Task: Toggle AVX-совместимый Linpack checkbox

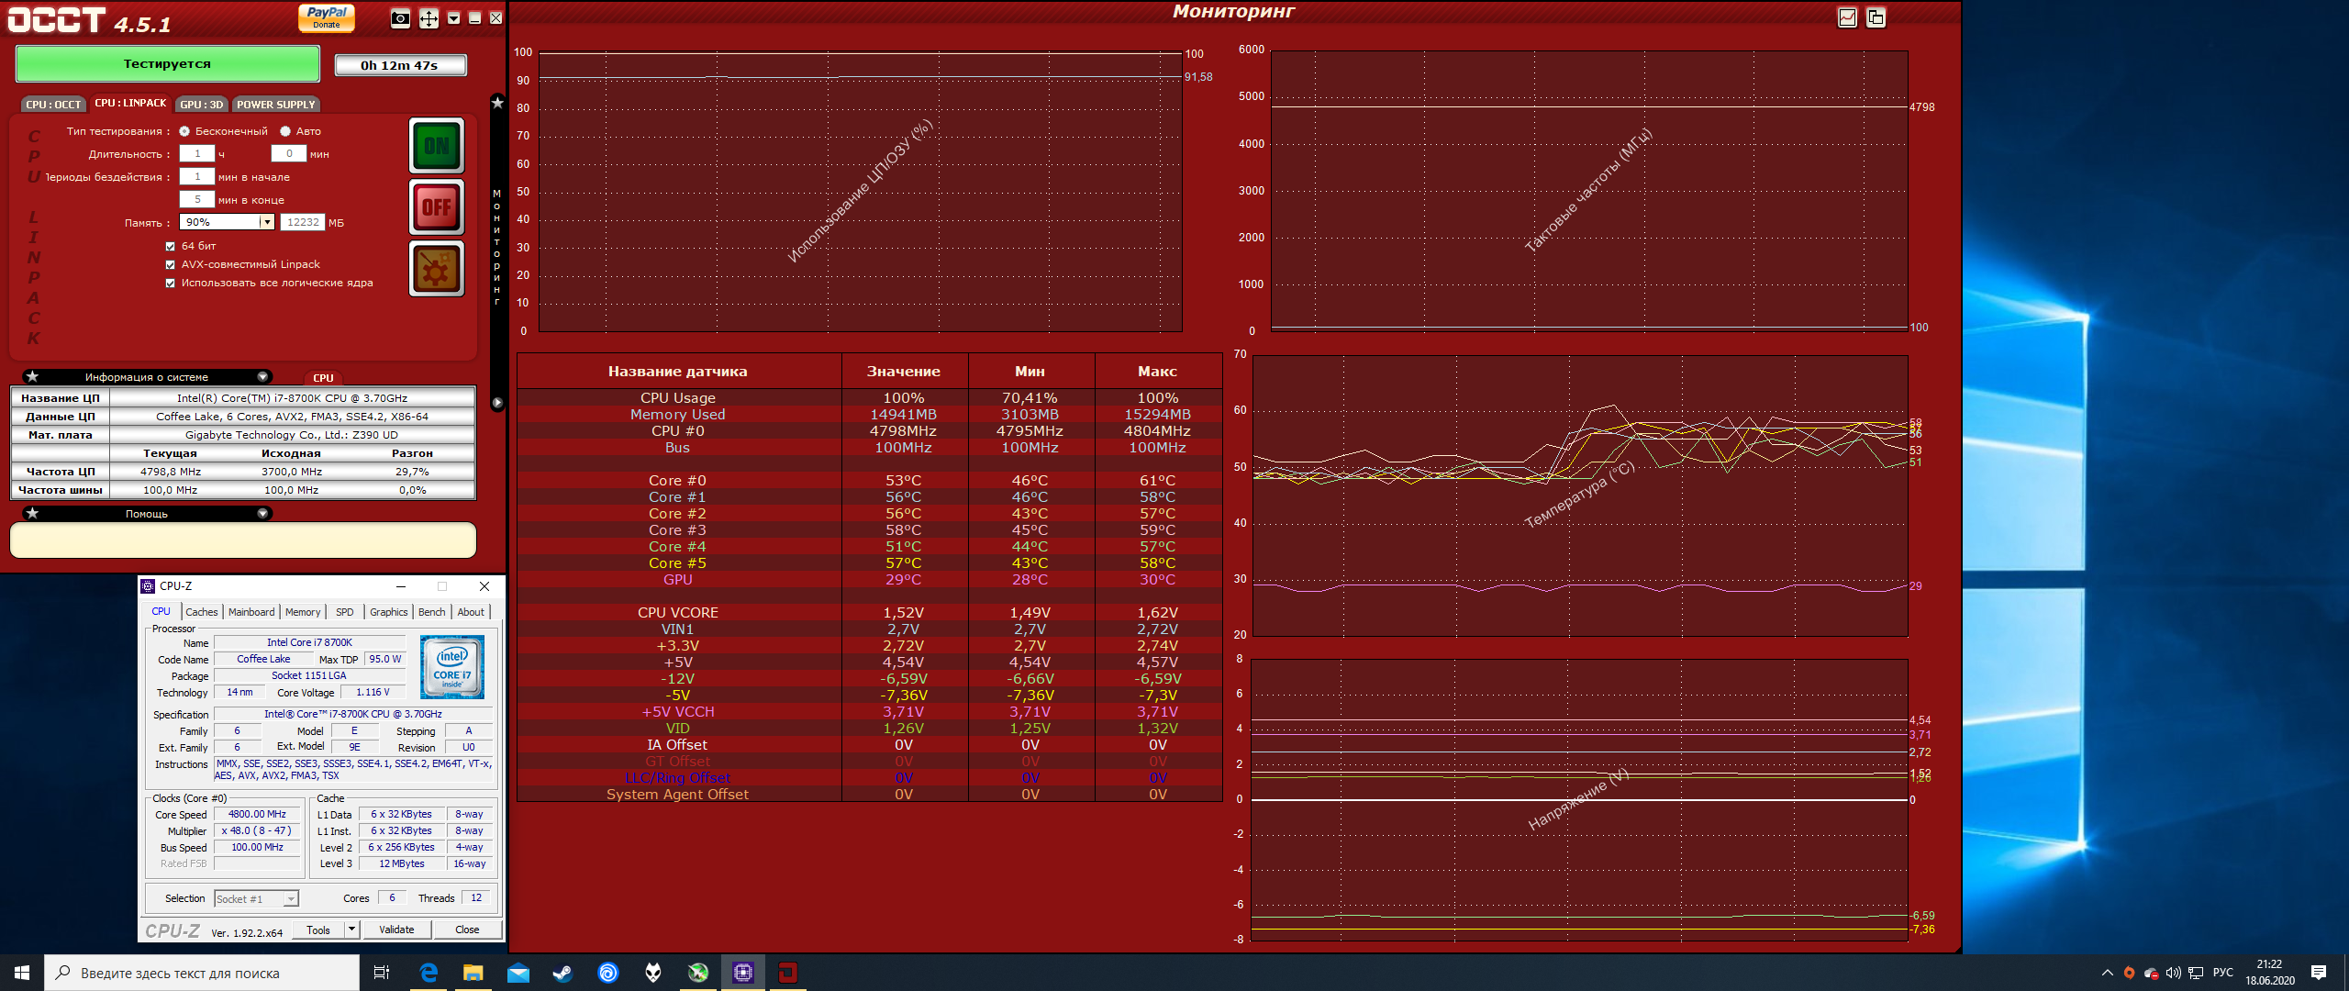Action: point(171,264)
